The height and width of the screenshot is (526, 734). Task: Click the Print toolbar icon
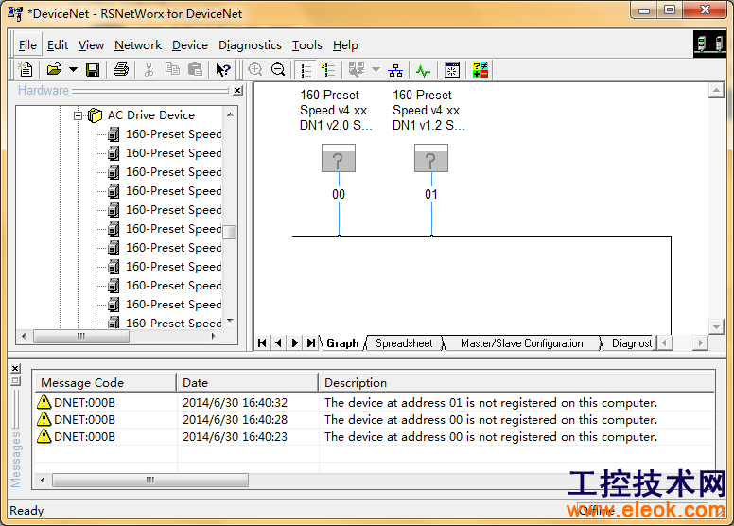point(121,70)
